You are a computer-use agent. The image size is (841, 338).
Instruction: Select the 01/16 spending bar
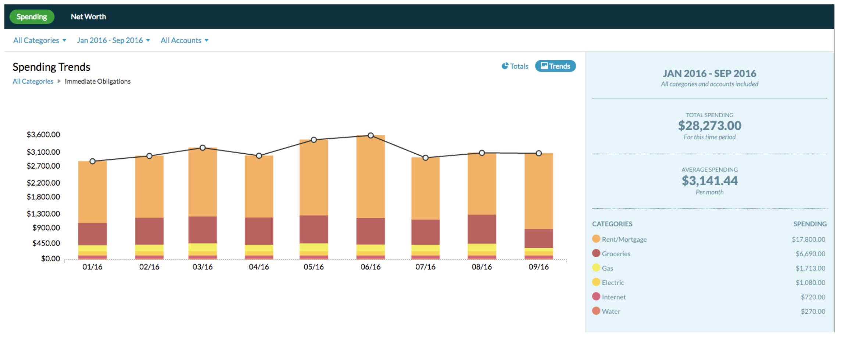point(93,210)
